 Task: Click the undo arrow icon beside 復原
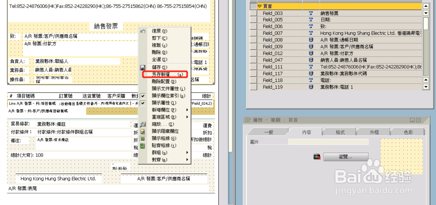(x=143, y=31)
